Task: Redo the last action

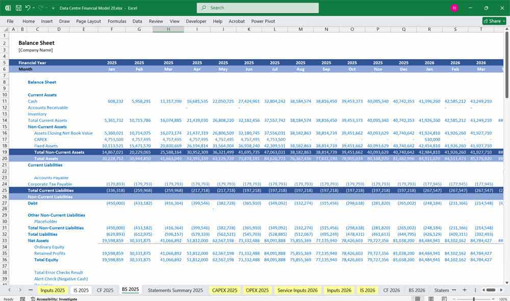Action: click(40, 7)
